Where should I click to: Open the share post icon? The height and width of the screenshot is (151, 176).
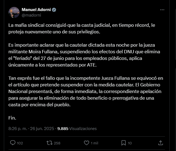click(160, 143)
